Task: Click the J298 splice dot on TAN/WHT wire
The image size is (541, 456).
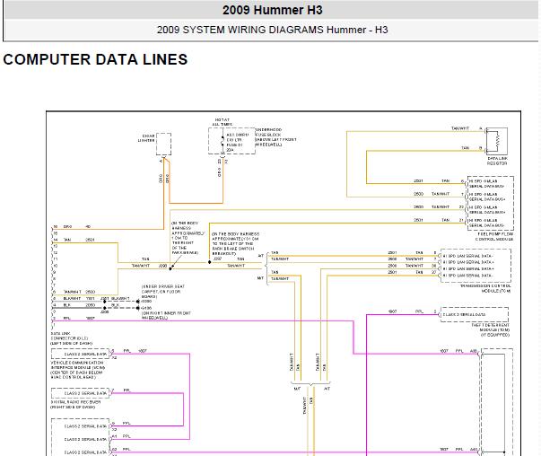Action: point(170,268)
